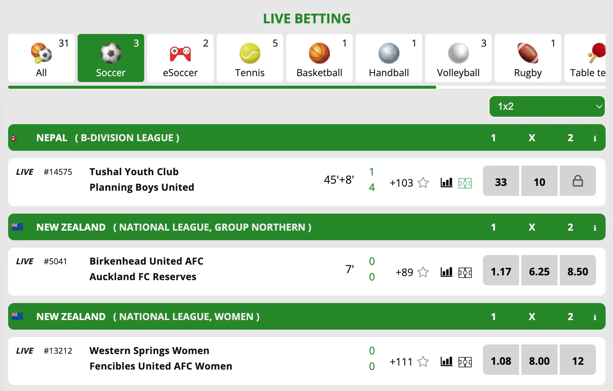613x391 pixels.
Task: Switch to the Tennis sport tab
Action: pyautogui.click(x=250, y=58)
